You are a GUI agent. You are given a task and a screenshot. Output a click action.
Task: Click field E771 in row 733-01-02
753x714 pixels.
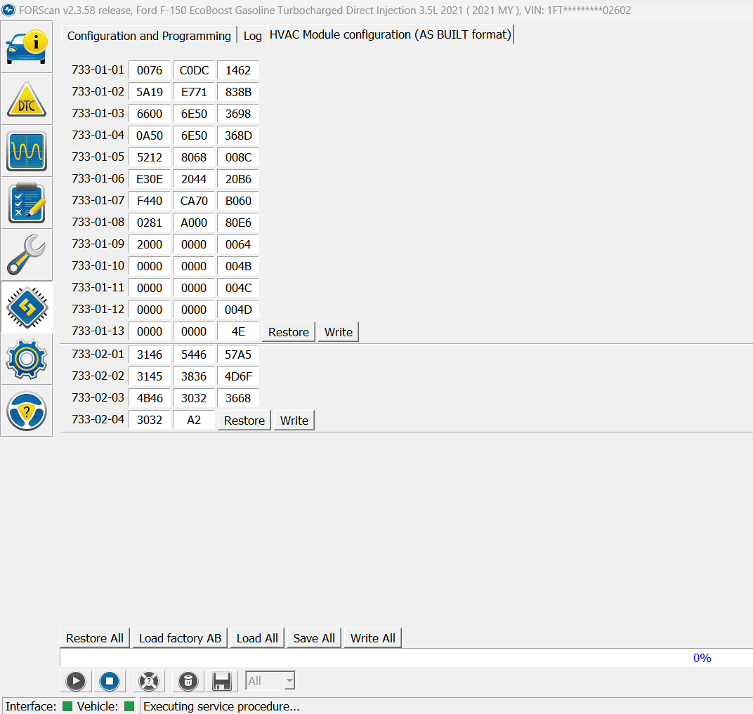(x=194, y=92)
